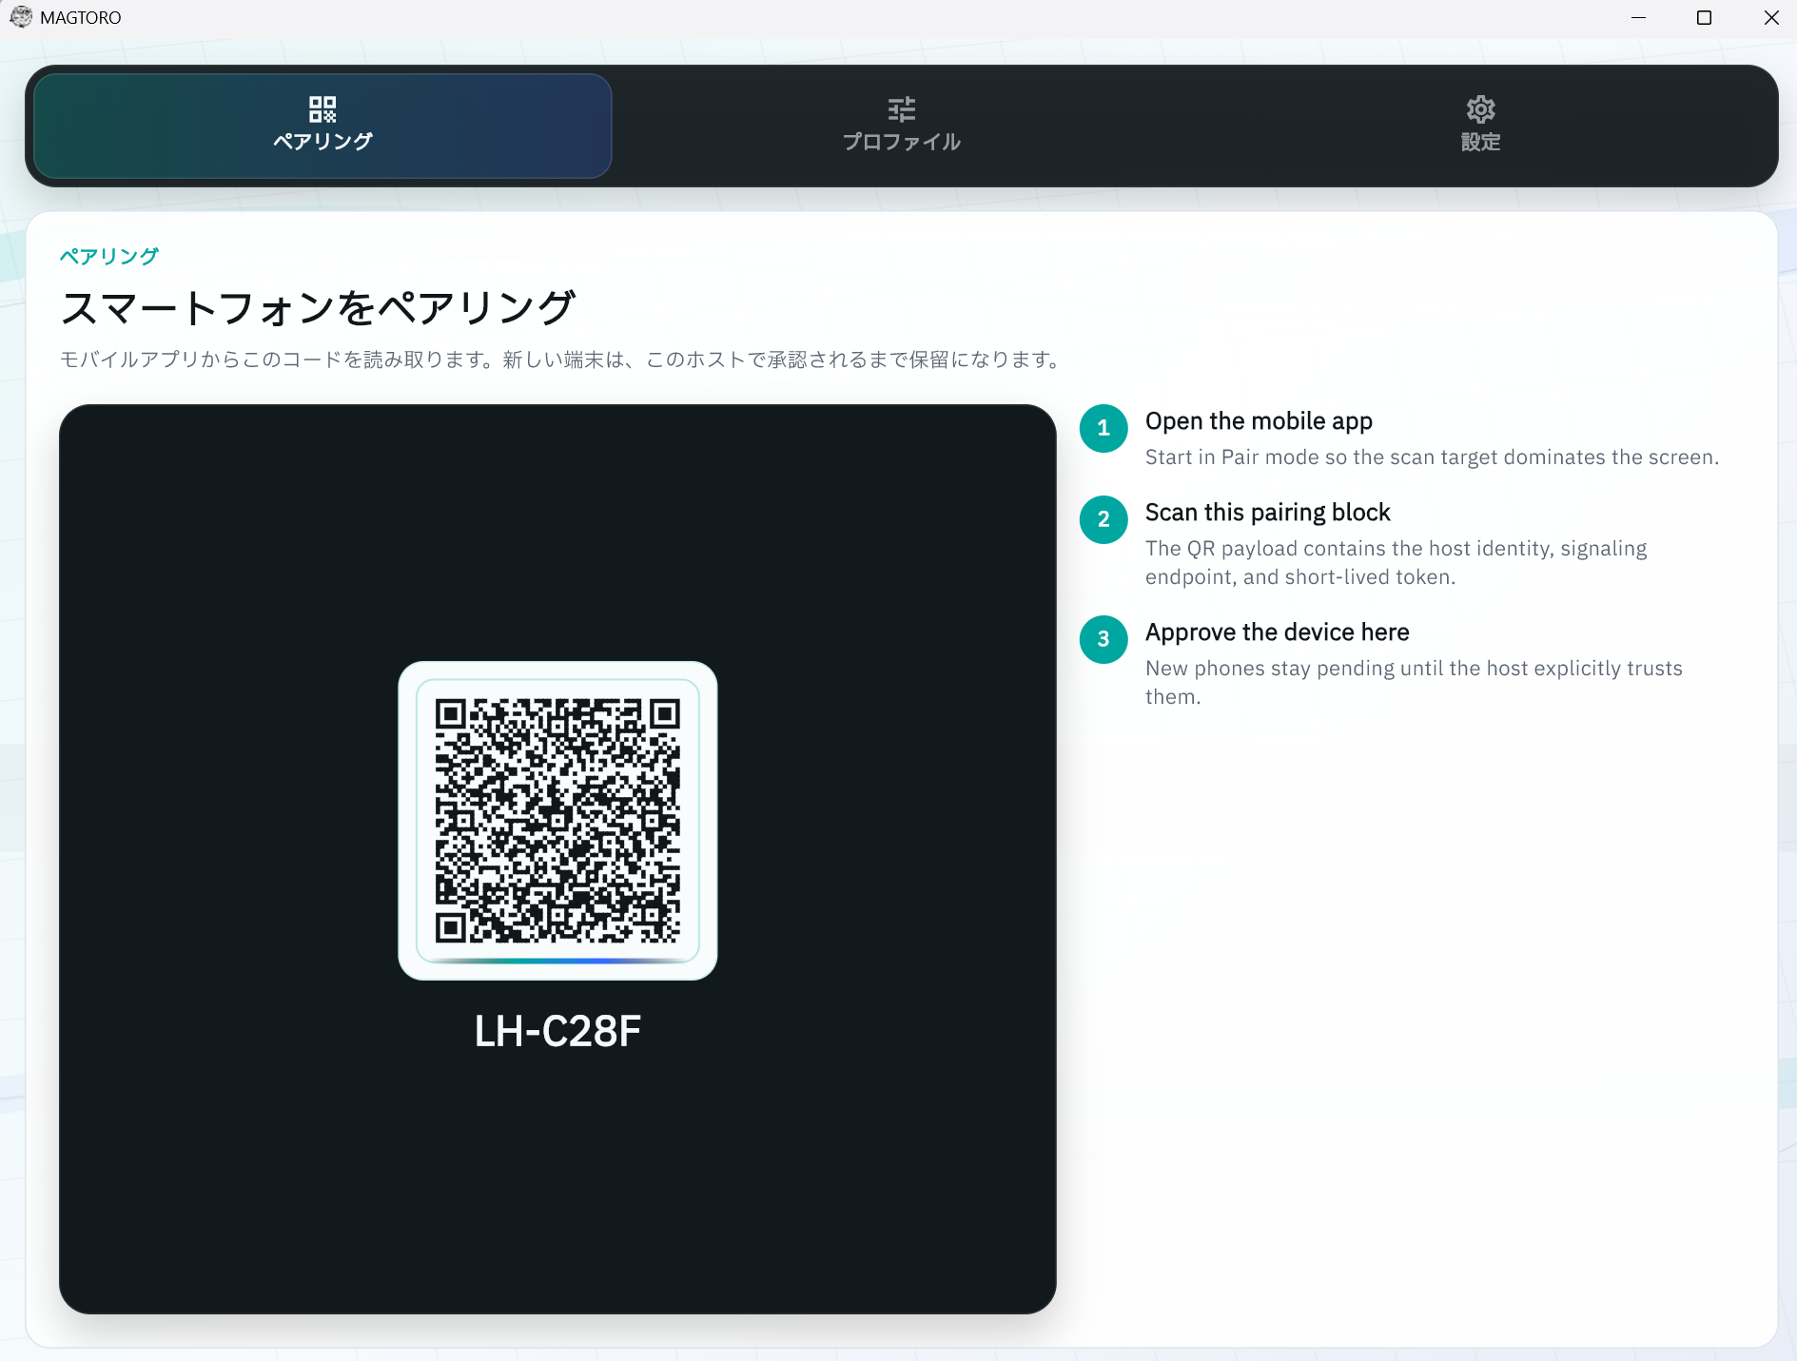Minimize the MAGTORO window
The width and height of the screenshot is (1797, 1361).
[1638, 18]
